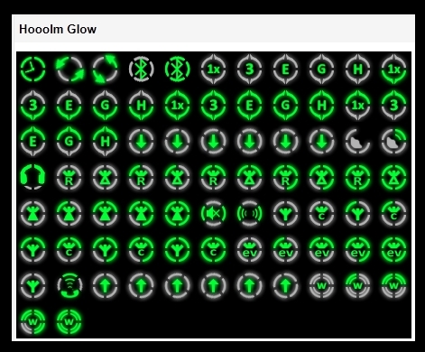Choose the ev icon with all-gray ring
The height and width of the screenshot is (352, 425).
coord(250,250)
